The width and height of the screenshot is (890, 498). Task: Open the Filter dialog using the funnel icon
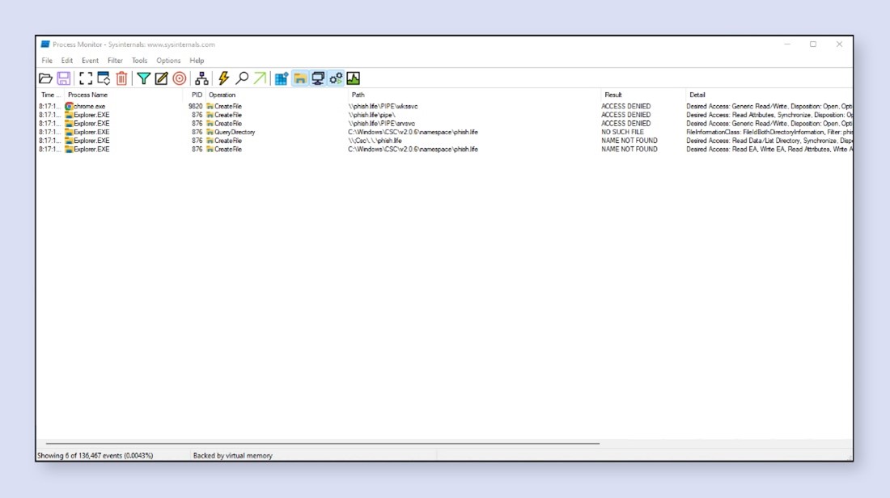coord(142,78)
